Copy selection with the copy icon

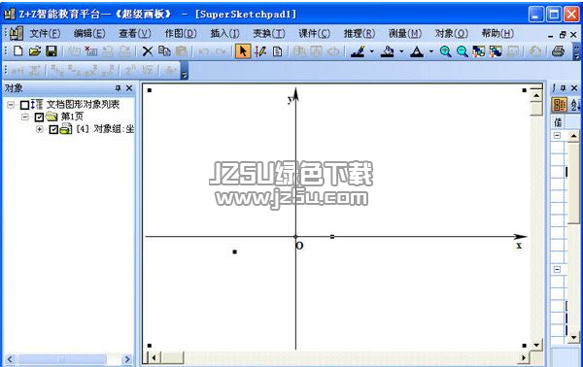164,50
